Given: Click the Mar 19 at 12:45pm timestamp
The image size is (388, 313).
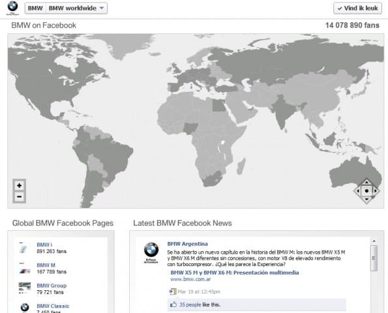Looking at the screenshot, I should [199, 291].
